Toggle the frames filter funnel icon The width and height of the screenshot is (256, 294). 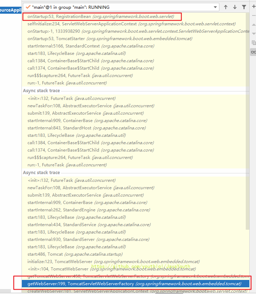(244, 7)
